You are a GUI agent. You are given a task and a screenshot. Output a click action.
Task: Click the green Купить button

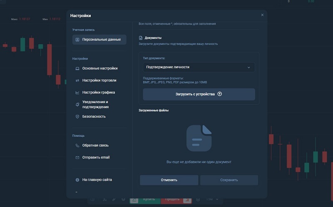tap(149, 200)
